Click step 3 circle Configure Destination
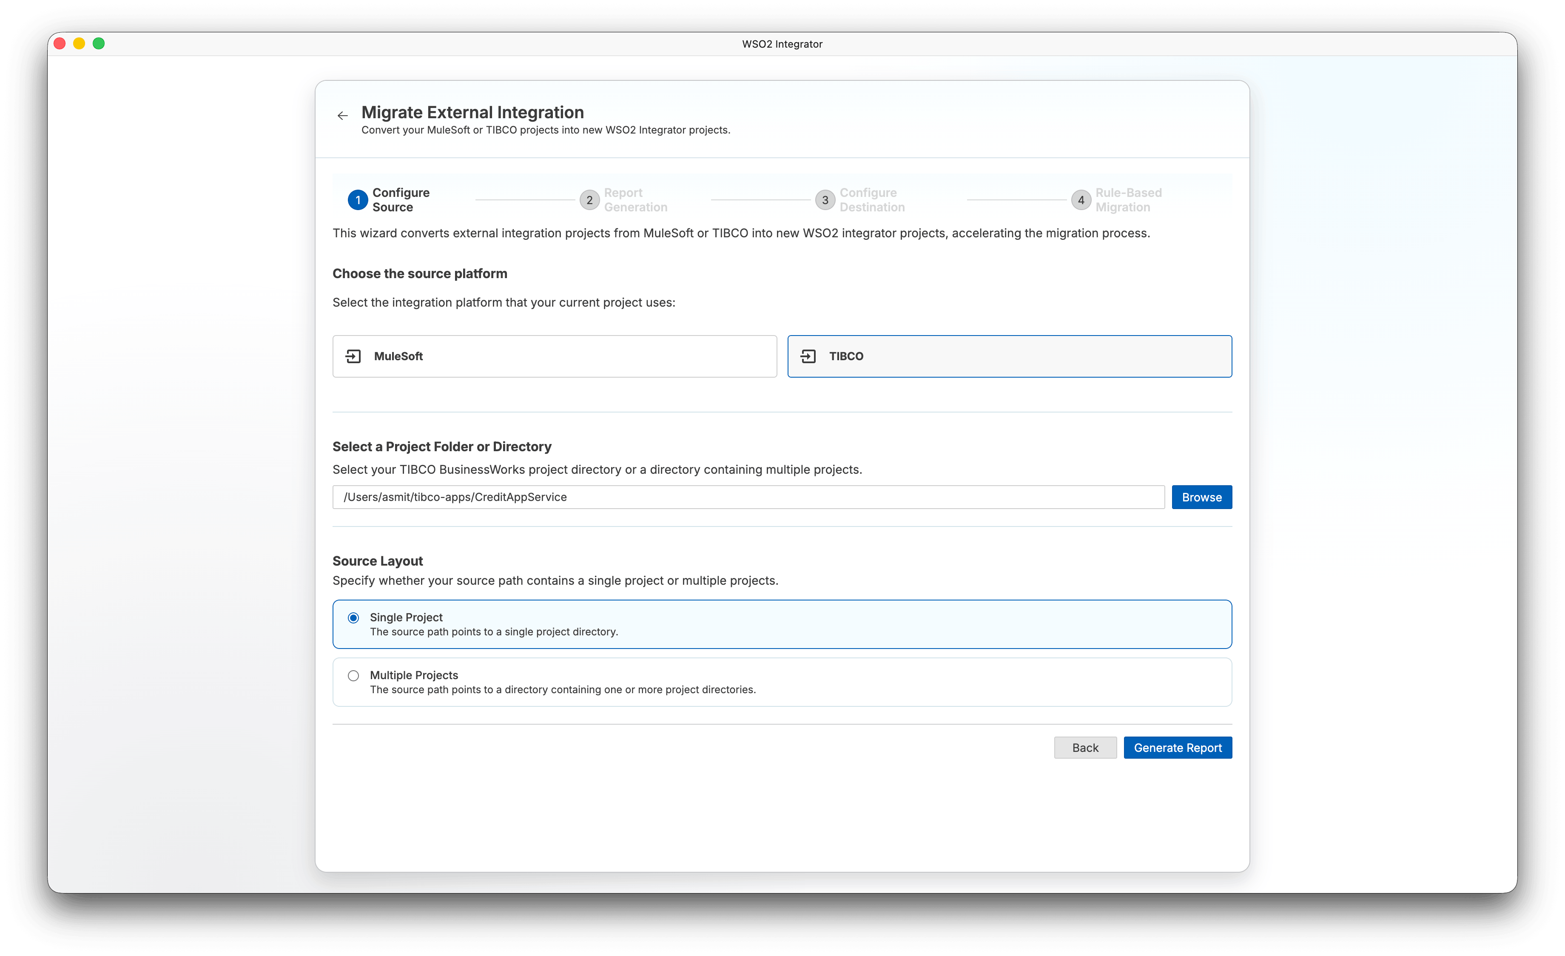The image size is (1565, 956). 825,200
